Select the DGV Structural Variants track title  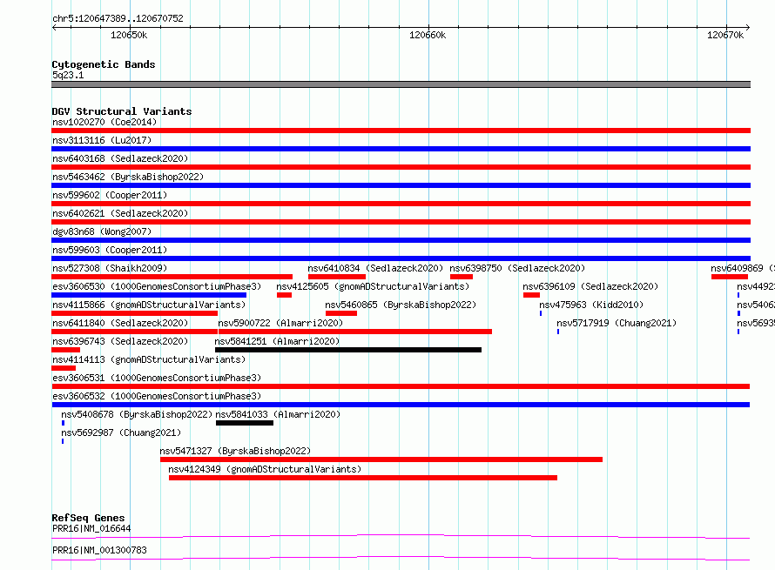tap(122, 111)
